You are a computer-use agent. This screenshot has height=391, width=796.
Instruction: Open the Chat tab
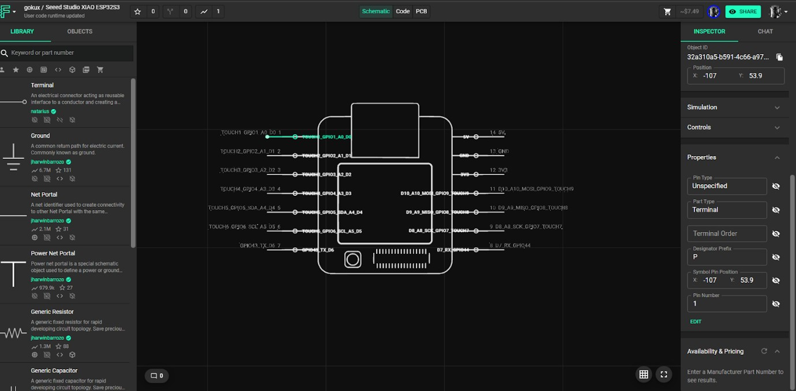pyautogui.click(x=765, y=32)
